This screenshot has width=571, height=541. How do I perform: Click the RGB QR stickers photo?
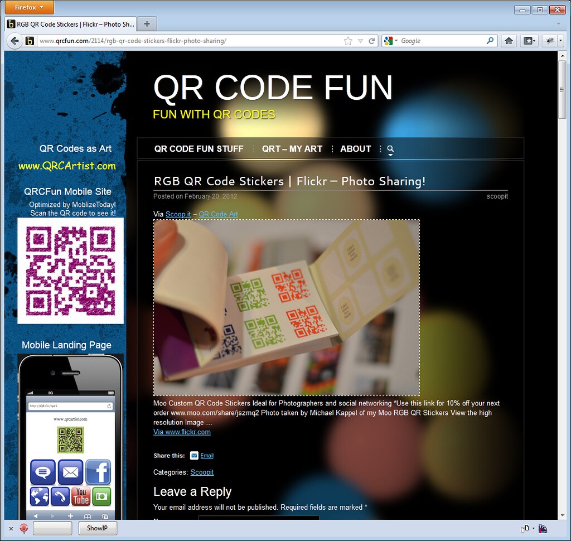[287, 307]
